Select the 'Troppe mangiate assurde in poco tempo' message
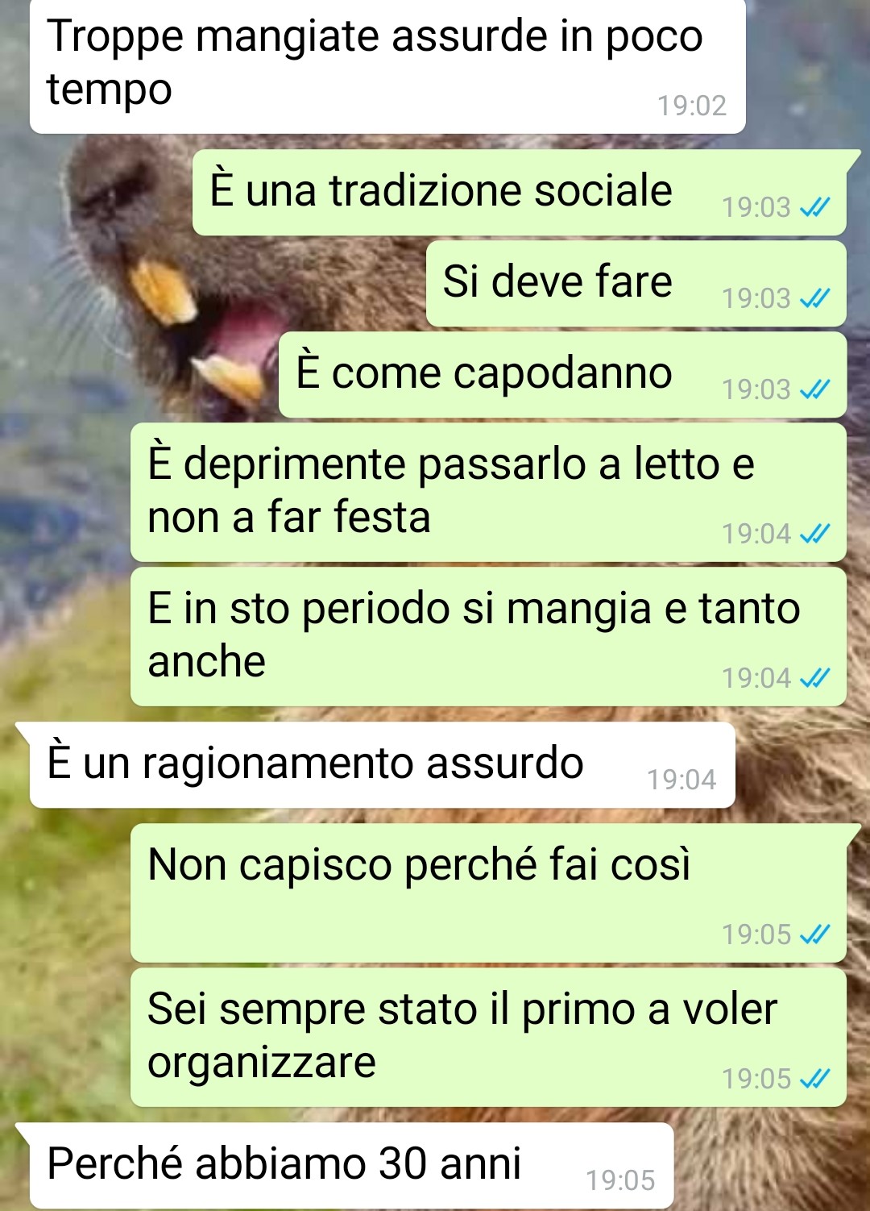 387,66
